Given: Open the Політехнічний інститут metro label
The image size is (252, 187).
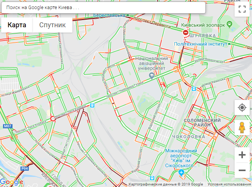Looking at the screenshot, I should 200,44.
